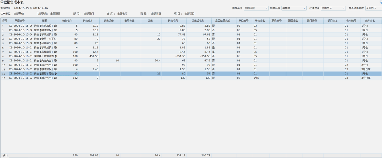Sort by the 销售成本 column header
Viewport: 382px width, 158px height.
[89, 21]
